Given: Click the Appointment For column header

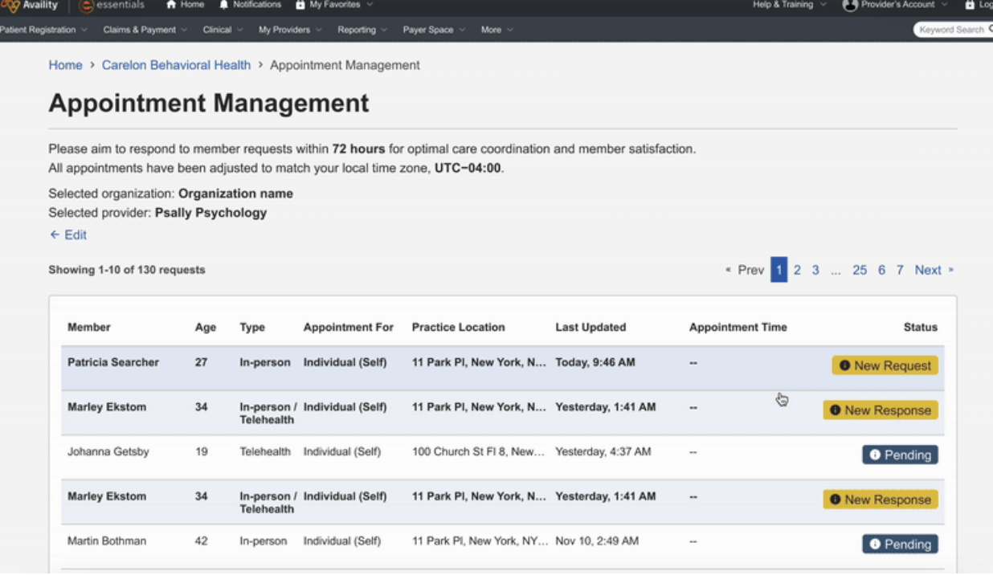Looking at the screenshot, I should tap(349, 327).
